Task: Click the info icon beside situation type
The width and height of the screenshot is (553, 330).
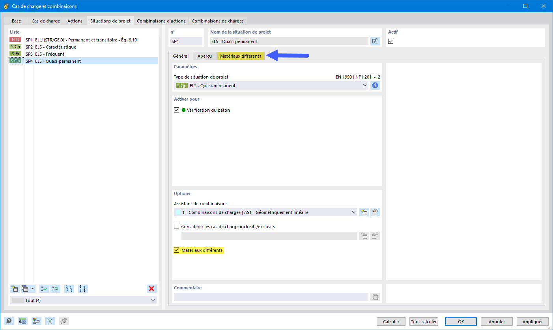Action: coord(375,85)
